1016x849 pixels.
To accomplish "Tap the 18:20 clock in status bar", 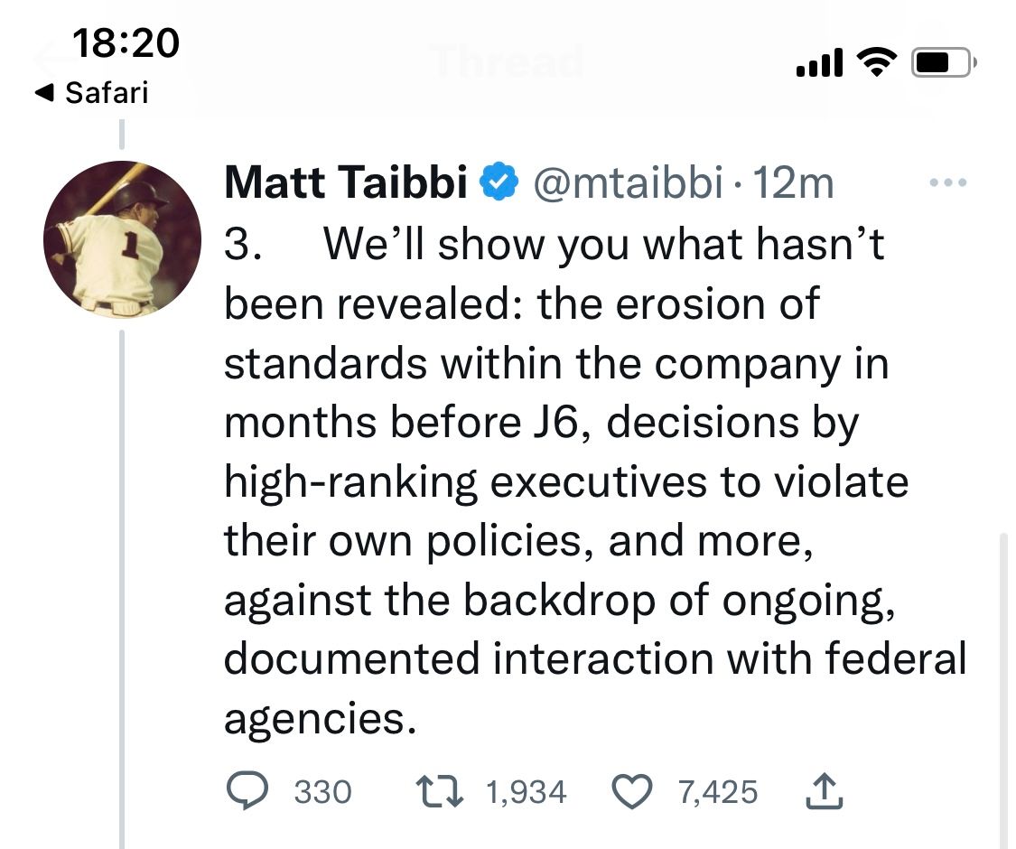I will point(126,42).
